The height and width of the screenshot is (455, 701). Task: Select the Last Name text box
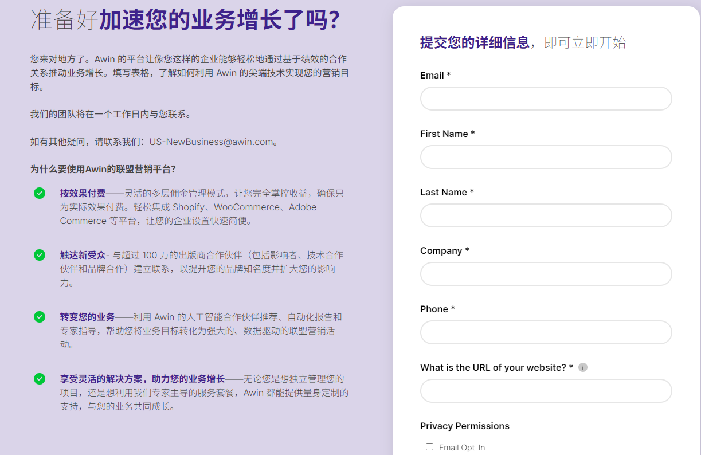(x=546, y=215)
